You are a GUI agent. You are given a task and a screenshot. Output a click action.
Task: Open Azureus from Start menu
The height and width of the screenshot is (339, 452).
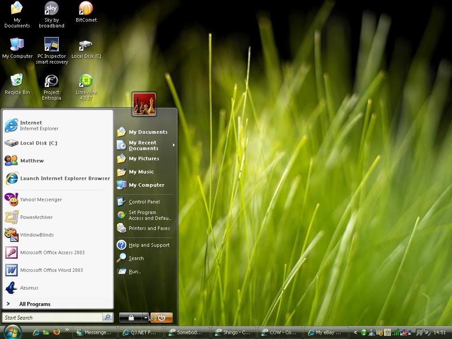[x=58, y=288]
